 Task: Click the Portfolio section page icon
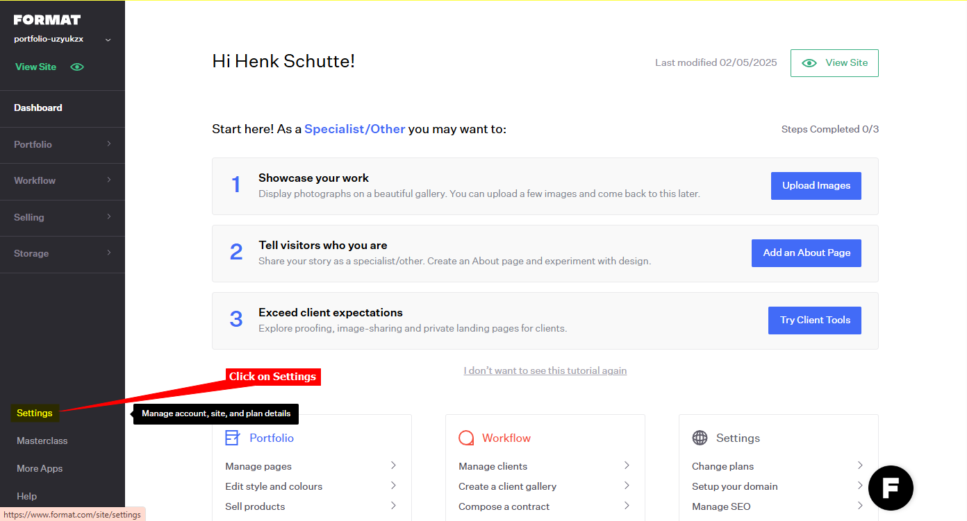pos(232,438)
